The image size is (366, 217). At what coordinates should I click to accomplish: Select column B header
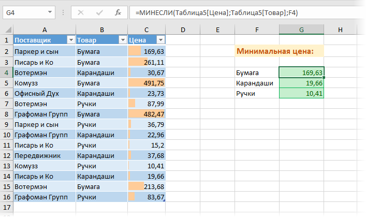click(x=102, y=30)
